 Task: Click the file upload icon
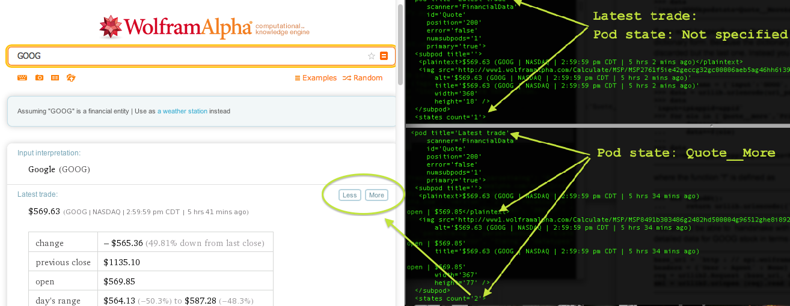click(71, 78)
